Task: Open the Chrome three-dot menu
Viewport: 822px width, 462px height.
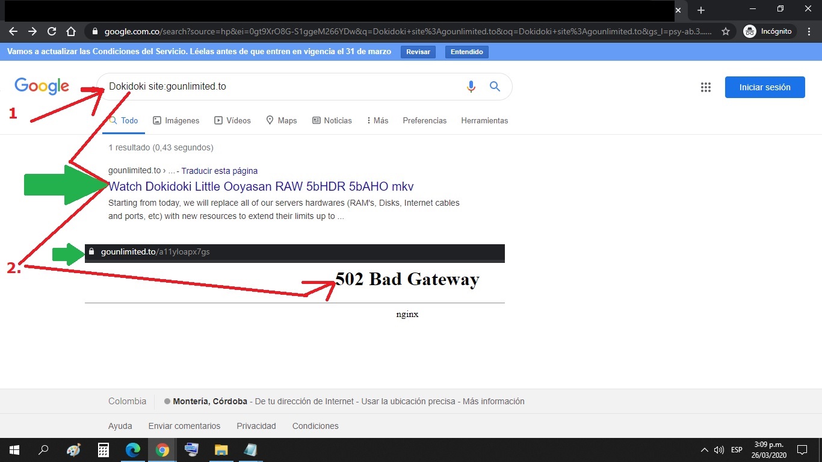Action: click(809, 31)
